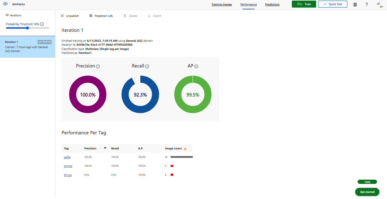Click the Delete toolbar button
This screenshot has height=199, width=387.
(130, 16)
